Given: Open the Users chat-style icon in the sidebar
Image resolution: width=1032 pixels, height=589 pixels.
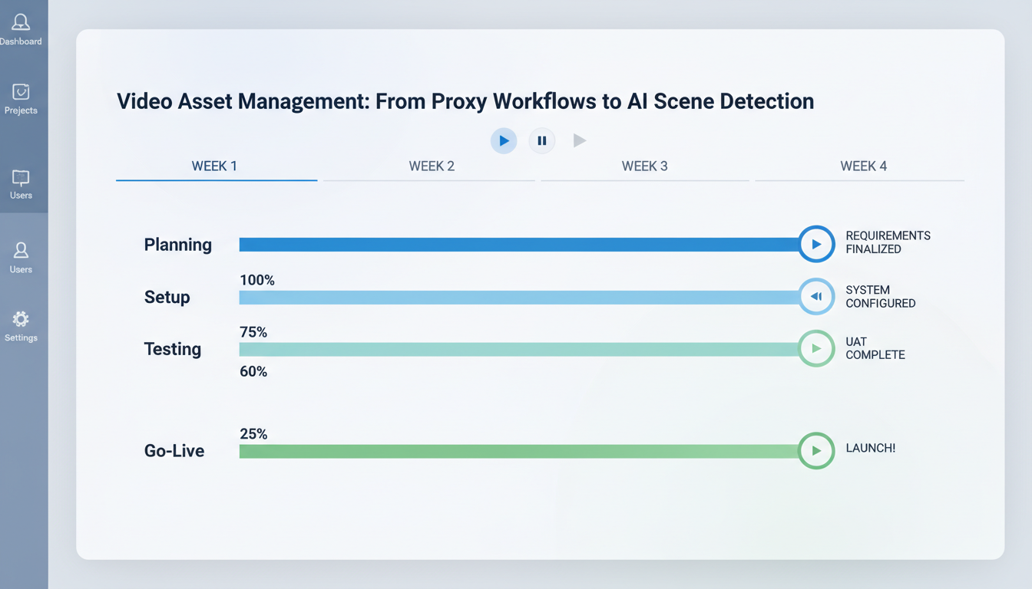Looking at the screenshot, I should click(x=21, y=179).
